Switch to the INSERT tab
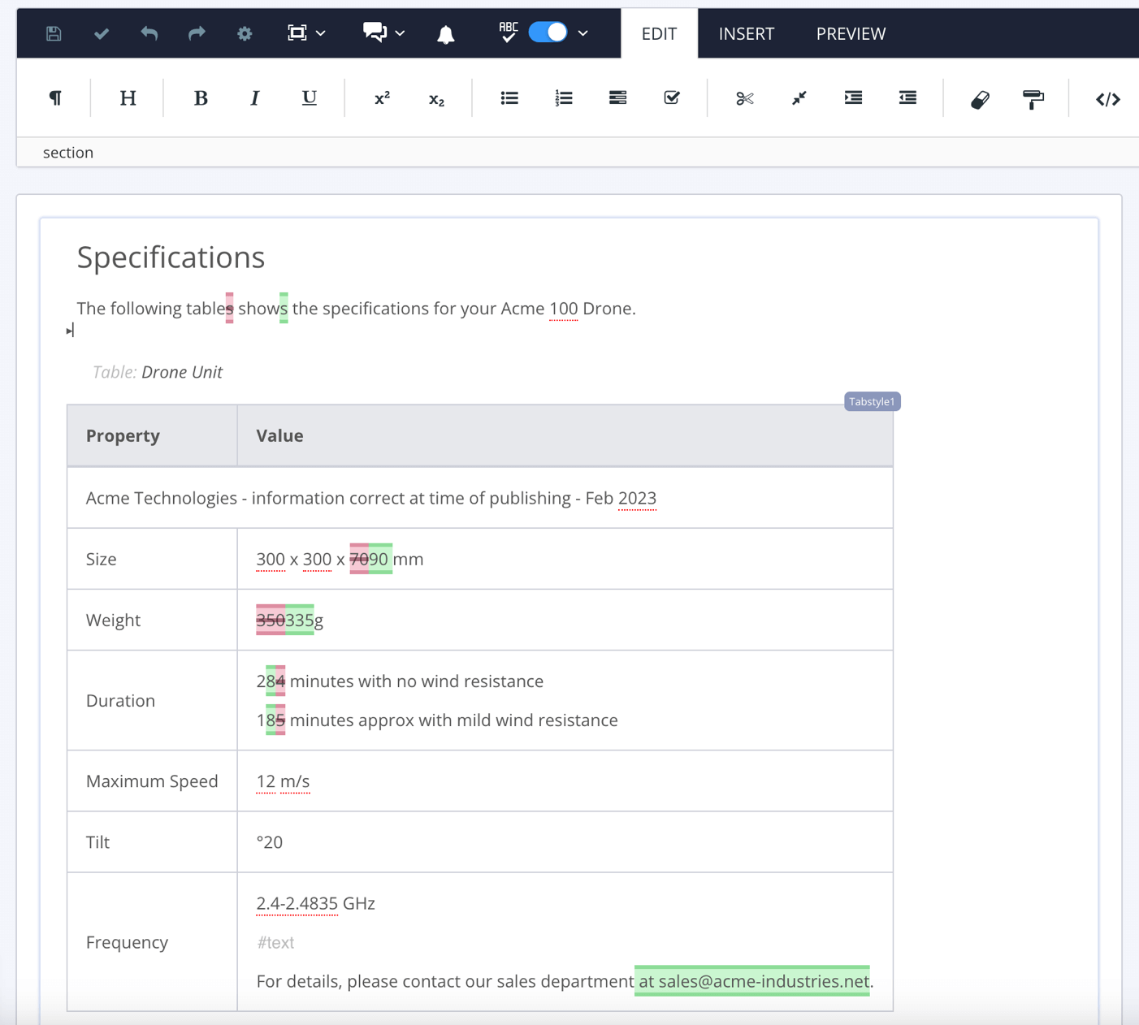The width and height of the screenshot is (1139, 1025). tap(745, 33)
